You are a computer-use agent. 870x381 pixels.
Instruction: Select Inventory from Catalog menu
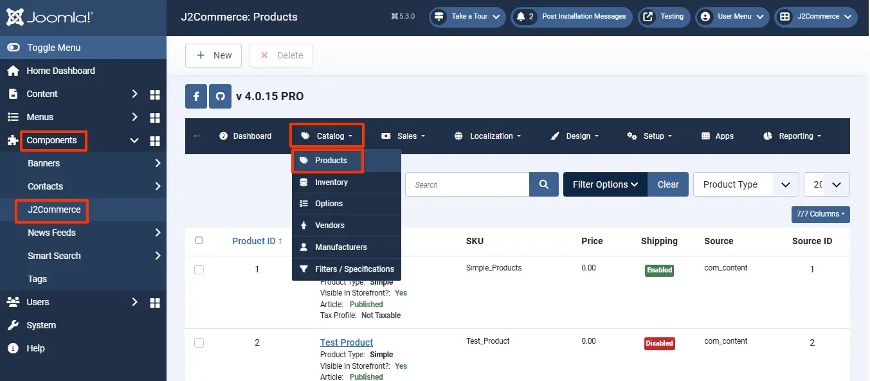347,182
